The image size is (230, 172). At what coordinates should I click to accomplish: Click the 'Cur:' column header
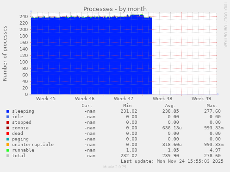pos(87,106)
